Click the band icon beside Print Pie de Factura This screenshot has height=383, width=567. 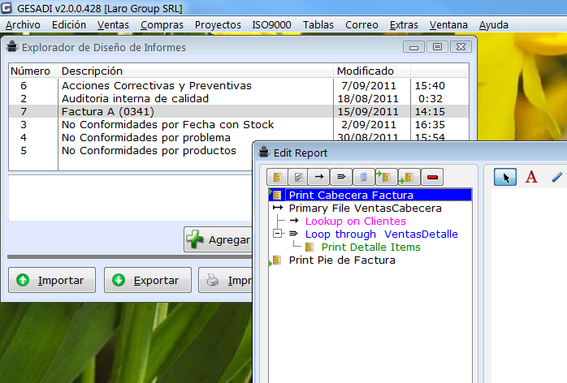(277, 260)
